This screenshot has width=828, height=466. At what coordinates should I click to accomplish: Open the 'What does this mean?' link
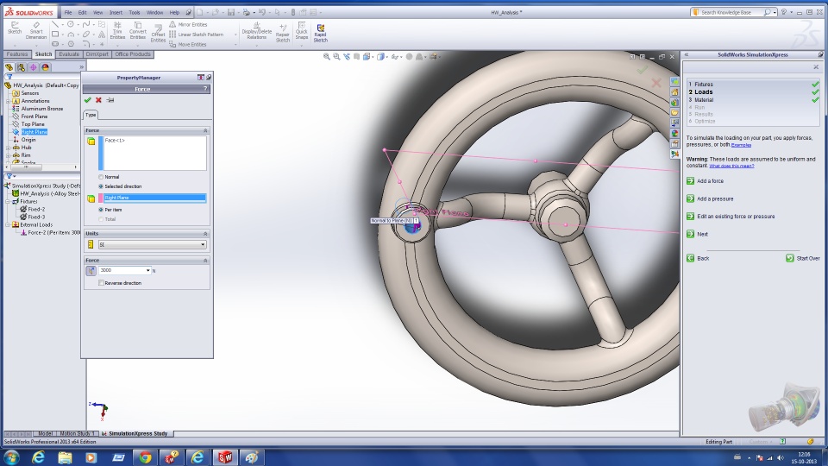(731, 166)
